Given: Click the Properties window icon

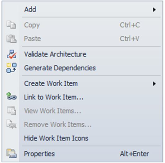Looking at the screenshot, I should (x=11, y=153).
